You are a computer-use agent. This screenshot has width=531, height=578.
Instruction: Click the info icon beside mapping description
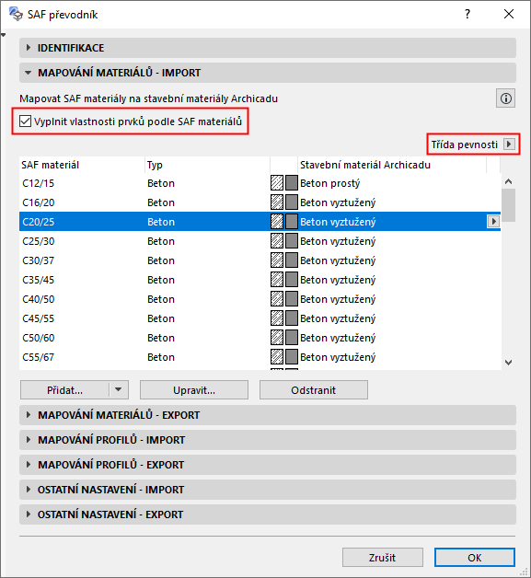(x=505, y=98)
